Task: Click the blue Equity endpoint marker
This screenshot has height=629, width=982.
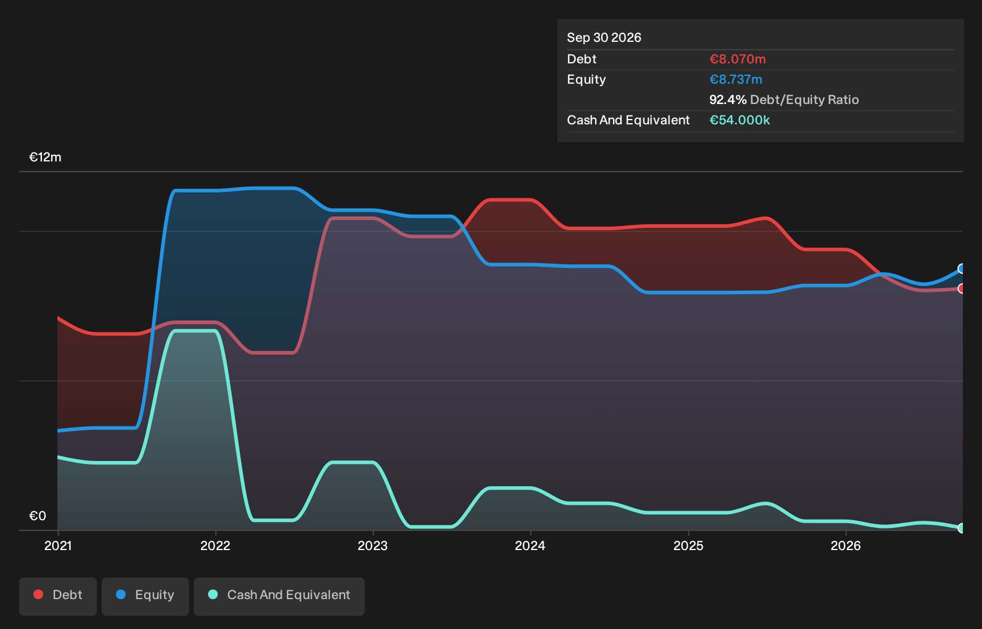Action: [x=962, y=268]
